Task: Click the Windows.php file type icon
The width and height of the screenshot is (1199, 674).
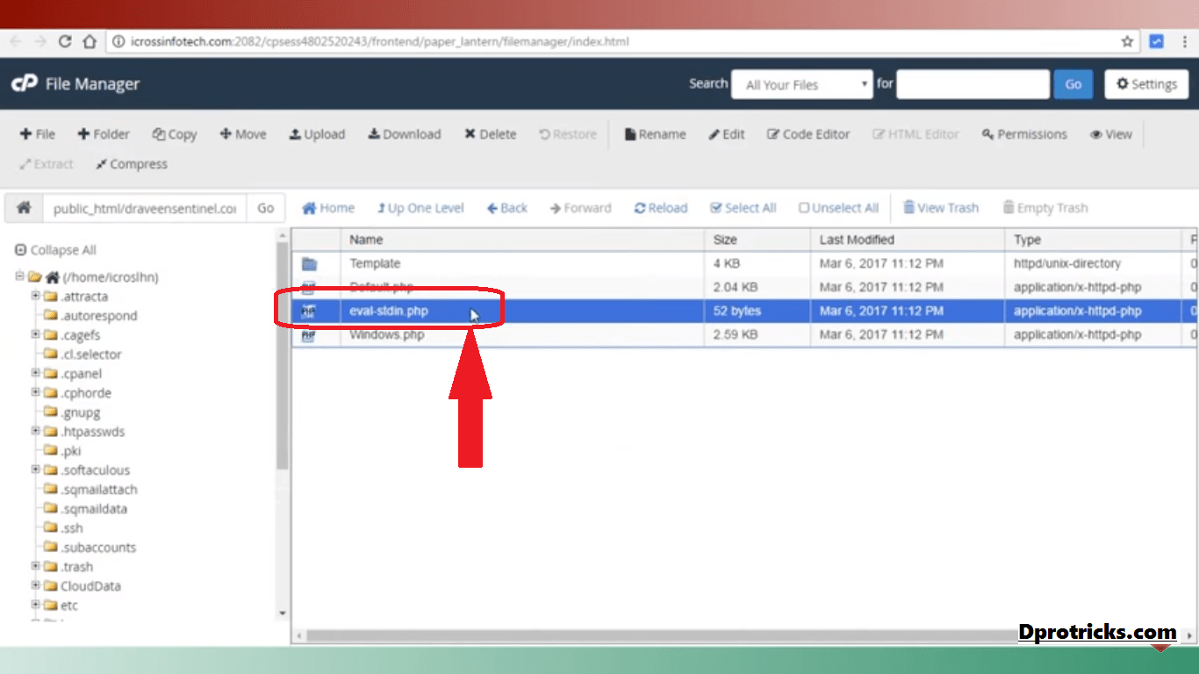Action: tap(309, 334)
